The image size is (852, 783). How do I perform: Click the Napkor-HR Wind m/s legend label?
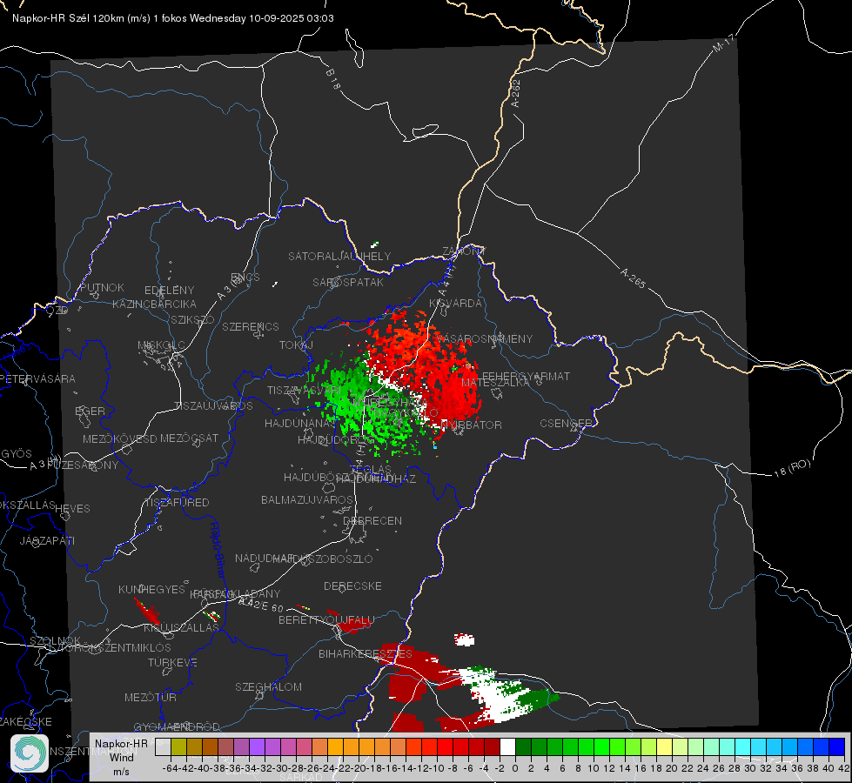121,758
